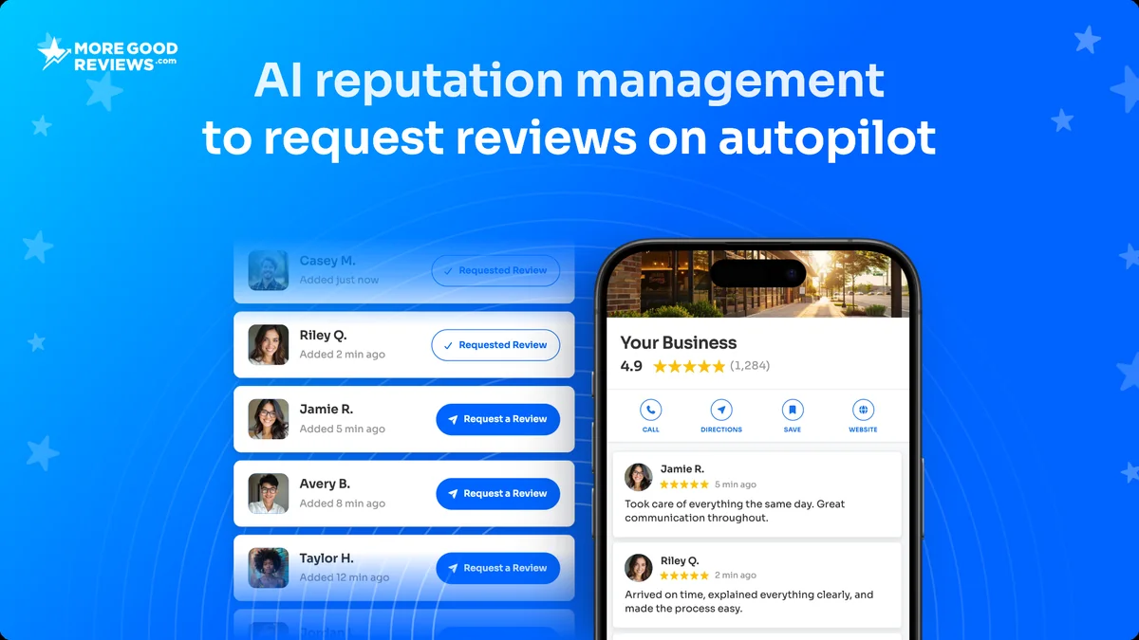Click 'Added 12 min ago' text
Image resolution: width=1139 pixels, height=640 pixels.
(x=345, y=577)
